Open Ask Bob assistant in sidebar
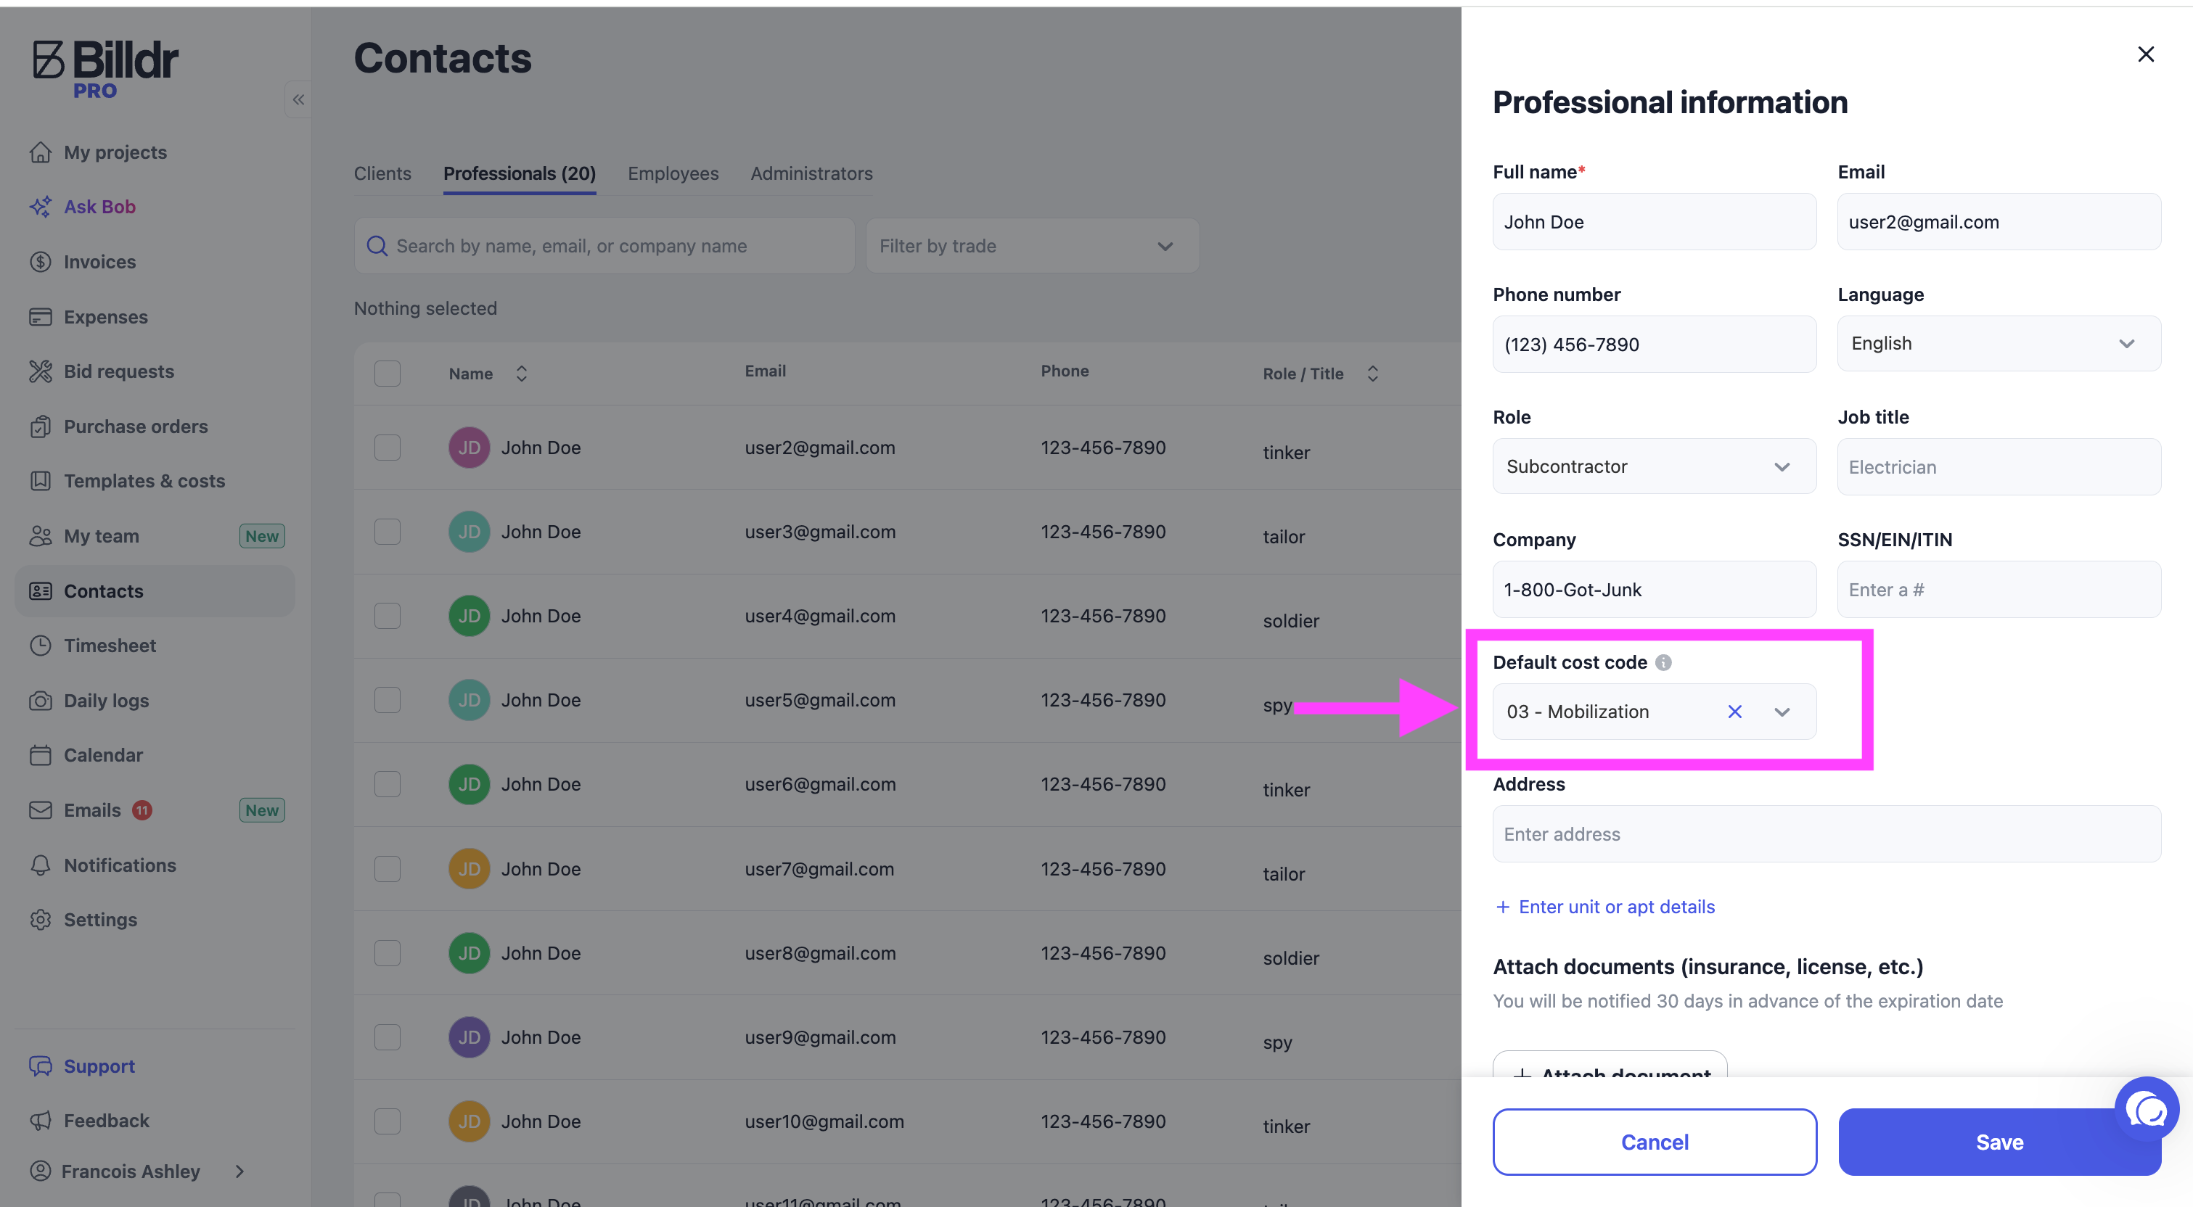The height and width of the screenshot is (1207, 2193). pos(99,207)
